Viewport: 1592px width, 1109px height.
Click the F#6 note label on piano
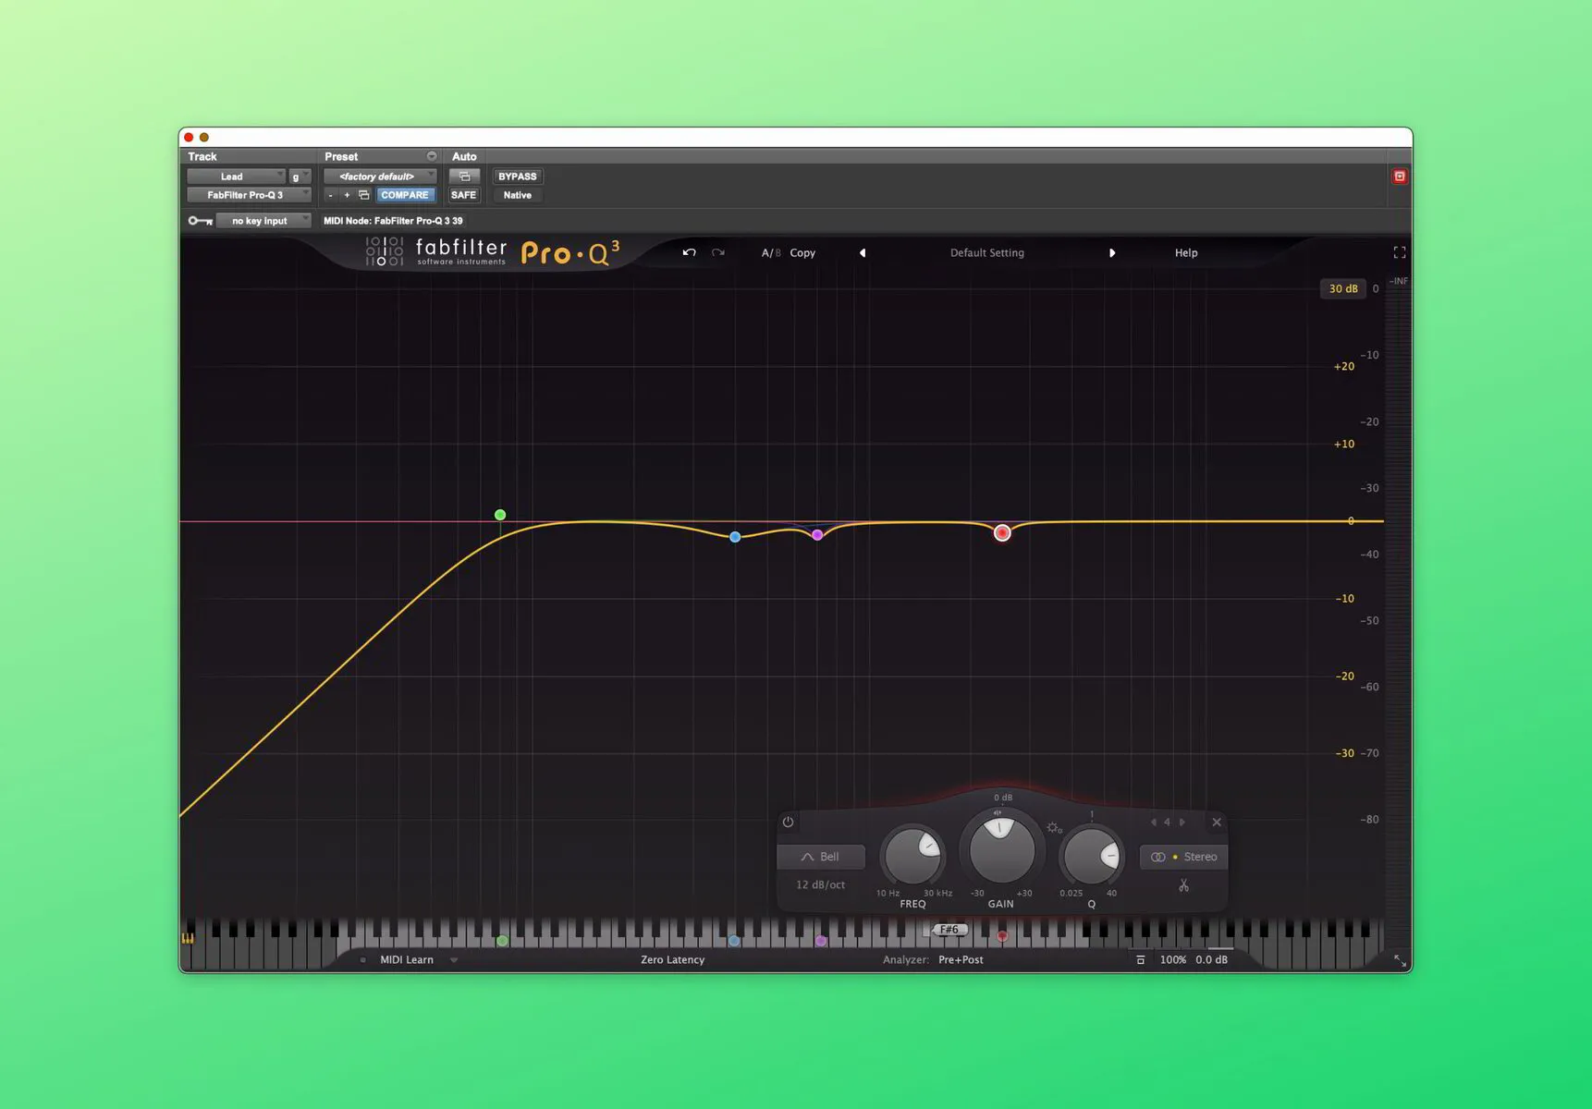click(x=949, y=930)
